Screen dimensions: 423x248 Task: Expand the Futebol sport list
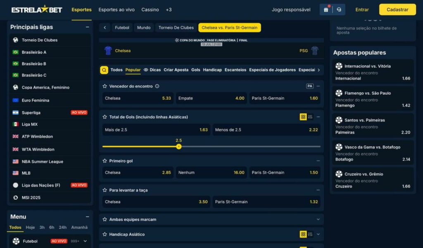85,241
